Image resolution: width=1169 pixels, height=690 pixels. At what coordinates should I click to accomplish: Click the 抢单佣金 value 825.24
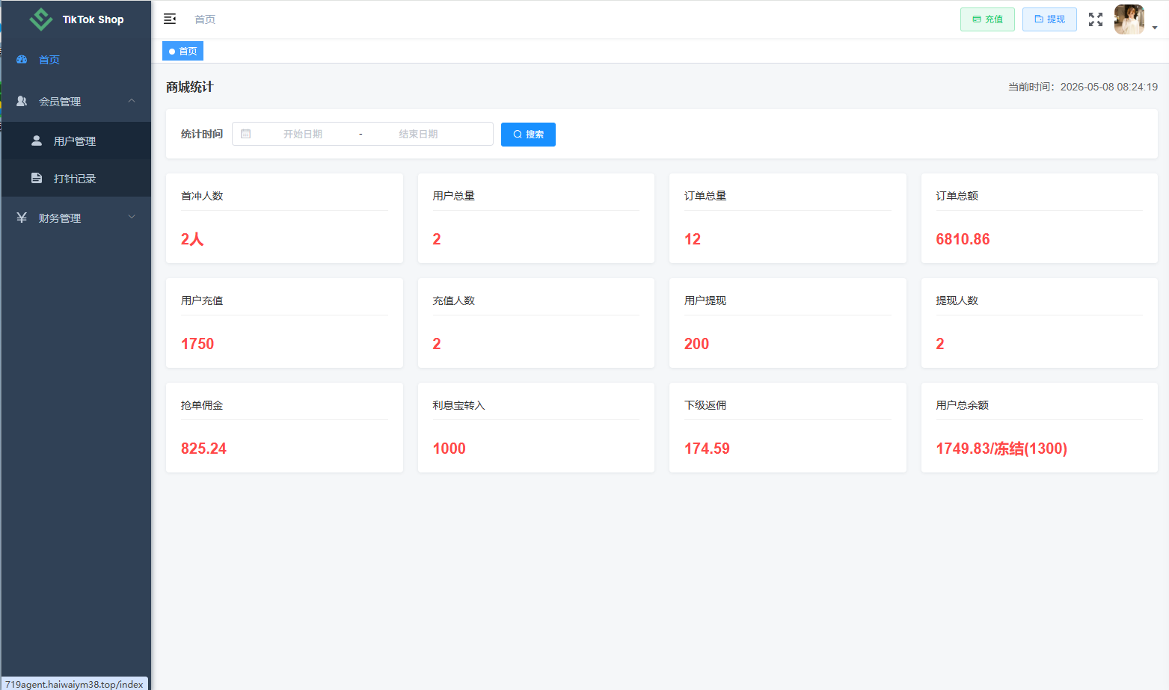coord(203,449)
